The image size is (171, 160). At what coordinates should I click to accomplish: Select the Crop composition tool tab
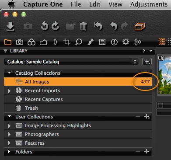tap(67, 42)
